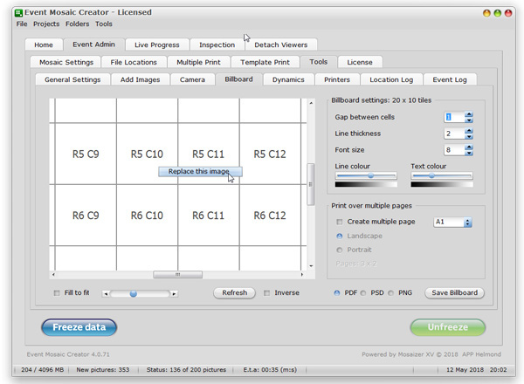524x384 pixels.
Task: Click the horizontal scrollbar thumb of billboard preview
Action: (178, 275)
